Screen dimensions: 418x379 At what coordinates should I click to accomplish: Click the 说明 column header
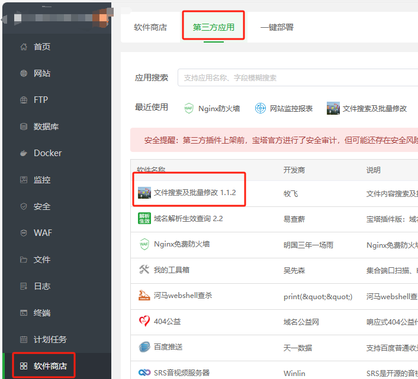(x=373, y=170)
